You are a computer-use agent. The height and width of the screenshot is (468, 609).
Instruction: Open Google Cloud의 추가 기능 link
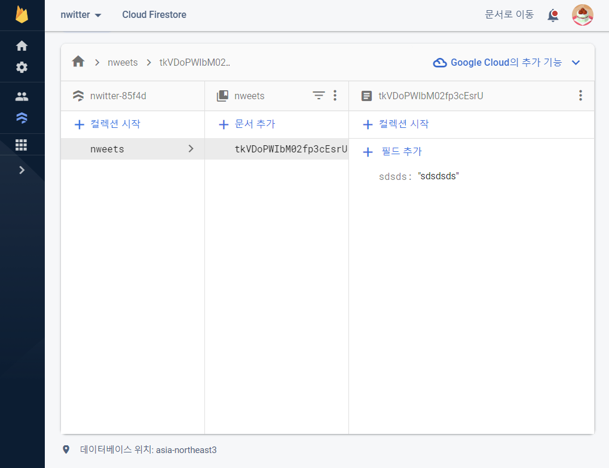[506, 63]
